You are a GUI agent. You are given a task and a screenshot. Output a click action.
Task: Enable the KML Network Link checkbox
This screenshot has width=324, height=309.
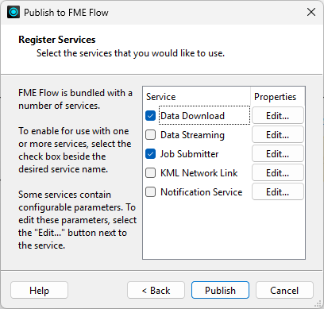150,173
